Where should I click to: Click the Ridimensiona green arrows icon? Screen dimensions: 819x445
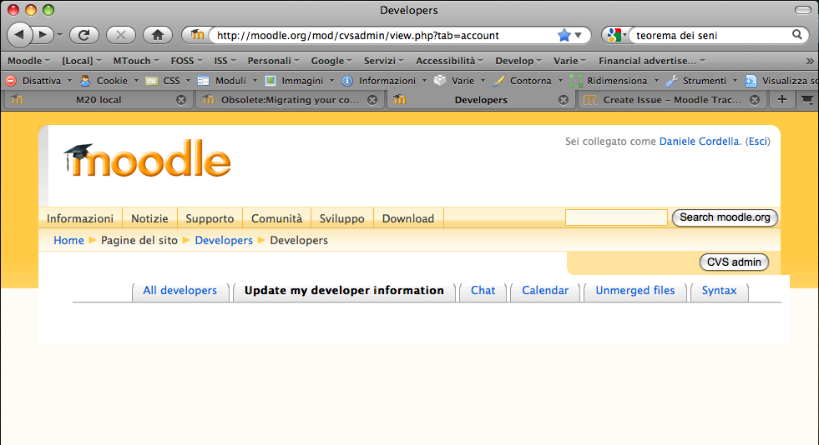point(575,81)
